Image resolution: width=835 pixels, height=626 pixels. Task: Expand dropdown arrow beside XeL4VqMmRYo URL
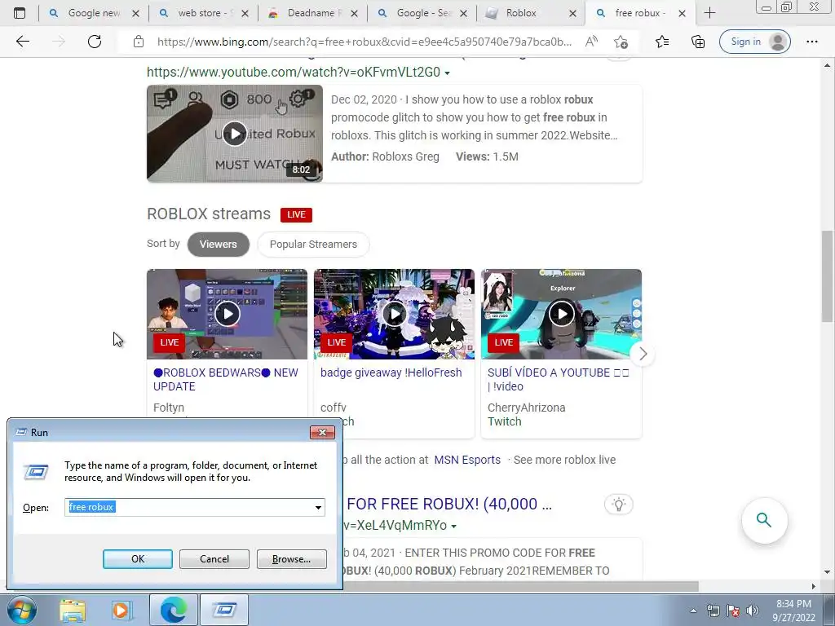pos(453,527)
